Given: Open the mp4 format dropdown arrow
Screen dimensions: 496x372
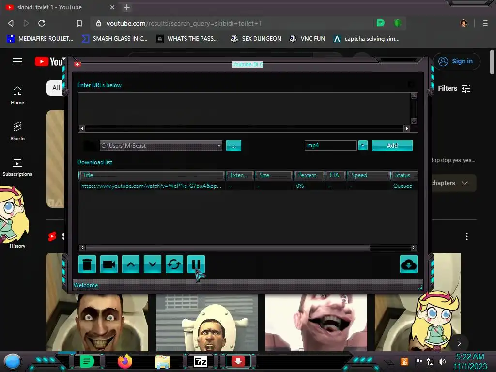Looking at the screenshot, I should [x=363, y=145].
